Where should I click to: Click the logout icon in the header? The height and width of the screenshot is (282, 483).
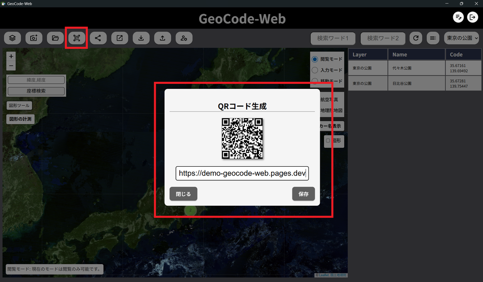pos(473,17)
